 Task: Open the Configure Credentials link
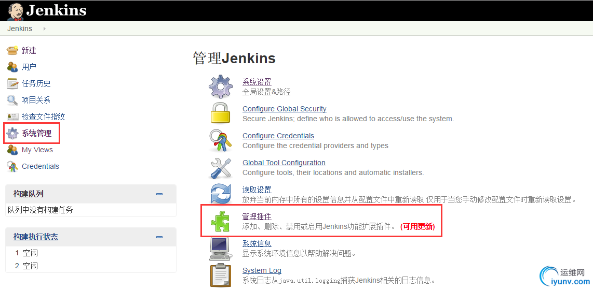[x=278, y=136]
